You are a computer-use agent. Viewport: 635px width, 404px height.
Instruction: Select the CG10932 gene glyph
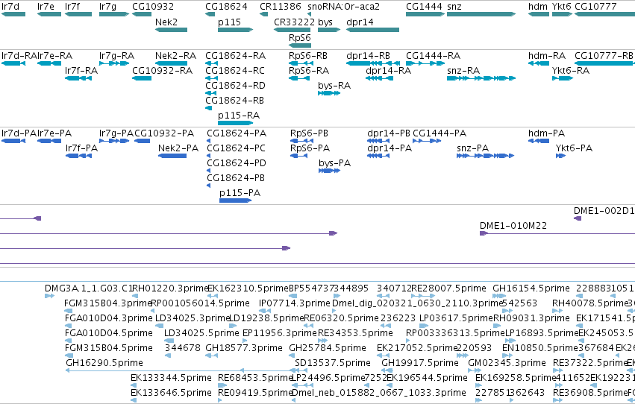[x=142, y=14]
